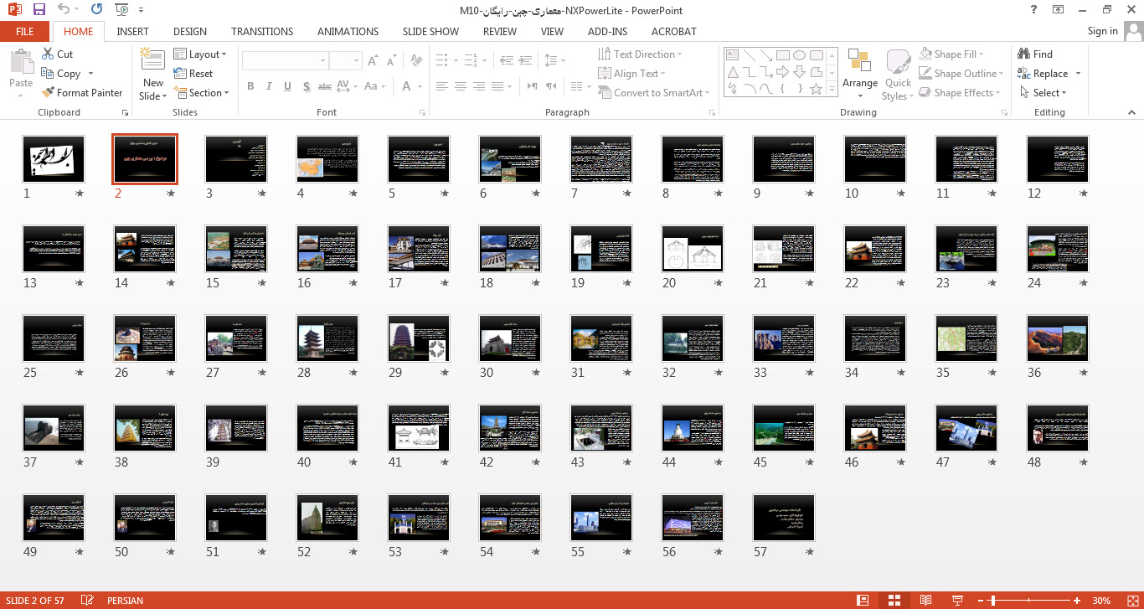Click Sign in link
Screen dimensions: 1144x609
[x=1102, y=31]
